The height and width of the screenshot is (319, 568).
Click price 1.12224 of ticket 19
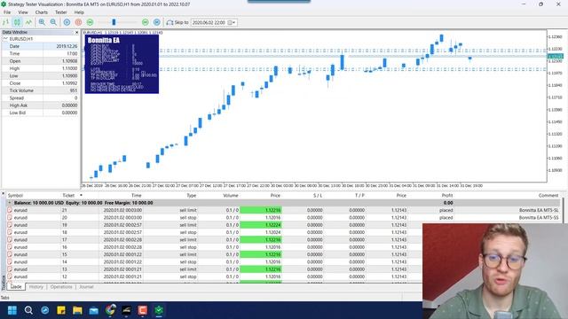coord(272,225)
